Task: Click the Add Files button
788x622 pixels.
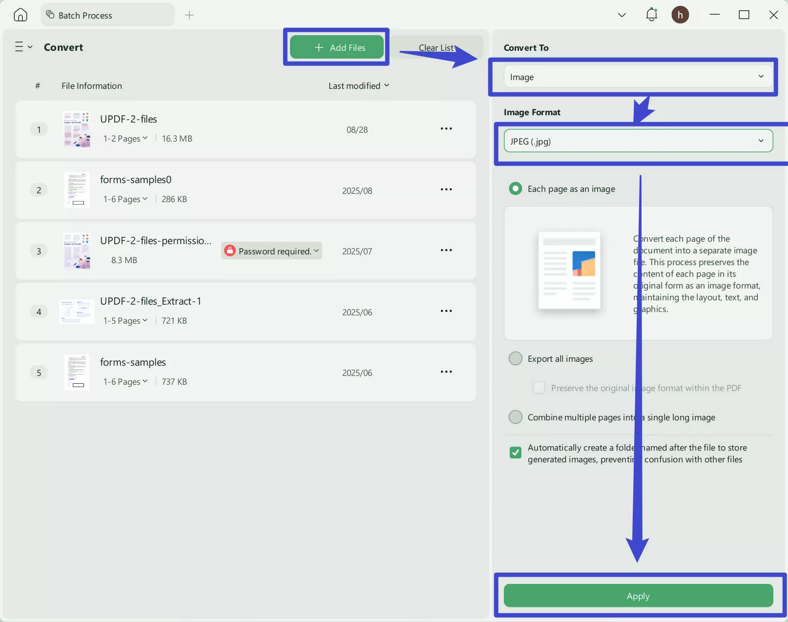Action: tap(337, 47)
